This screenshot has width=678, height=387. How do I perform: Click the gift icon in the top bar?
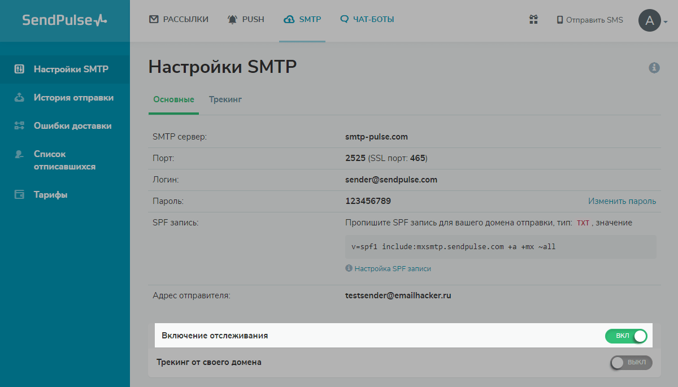[x=533, y=19]
